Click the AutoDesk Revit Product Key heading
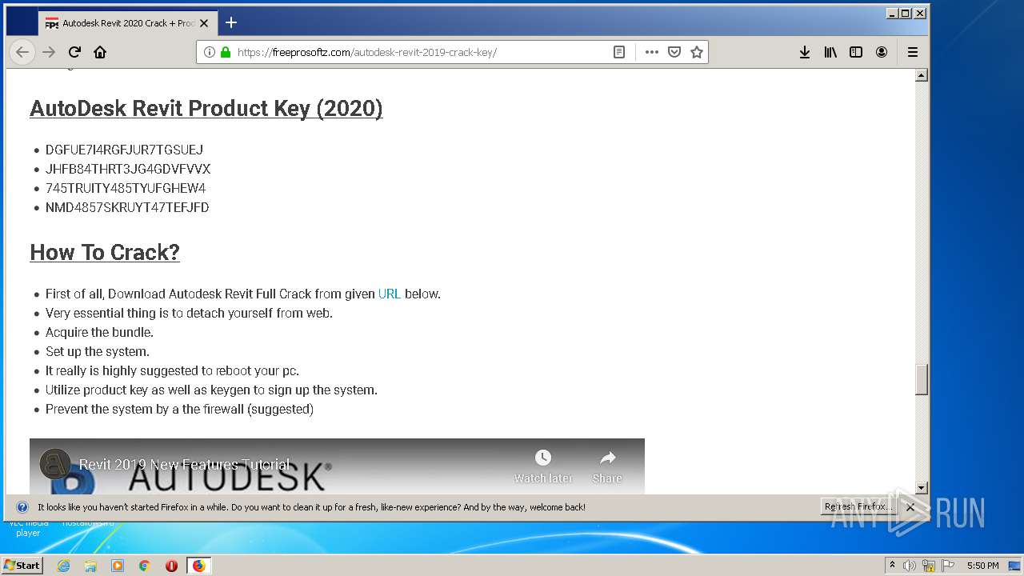 [x=206, y=108]
